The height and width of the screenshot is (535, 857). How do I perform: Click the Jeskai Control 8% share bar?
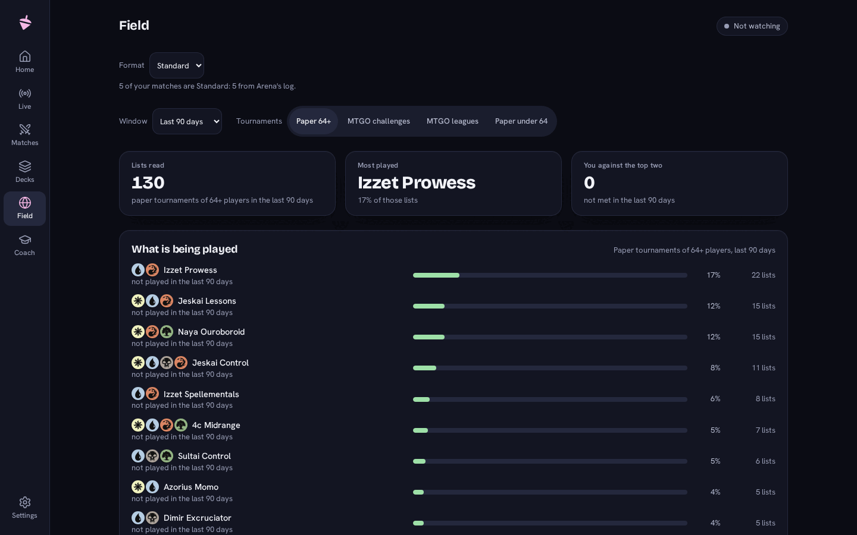pyautogui.click(x=550, y=368)
